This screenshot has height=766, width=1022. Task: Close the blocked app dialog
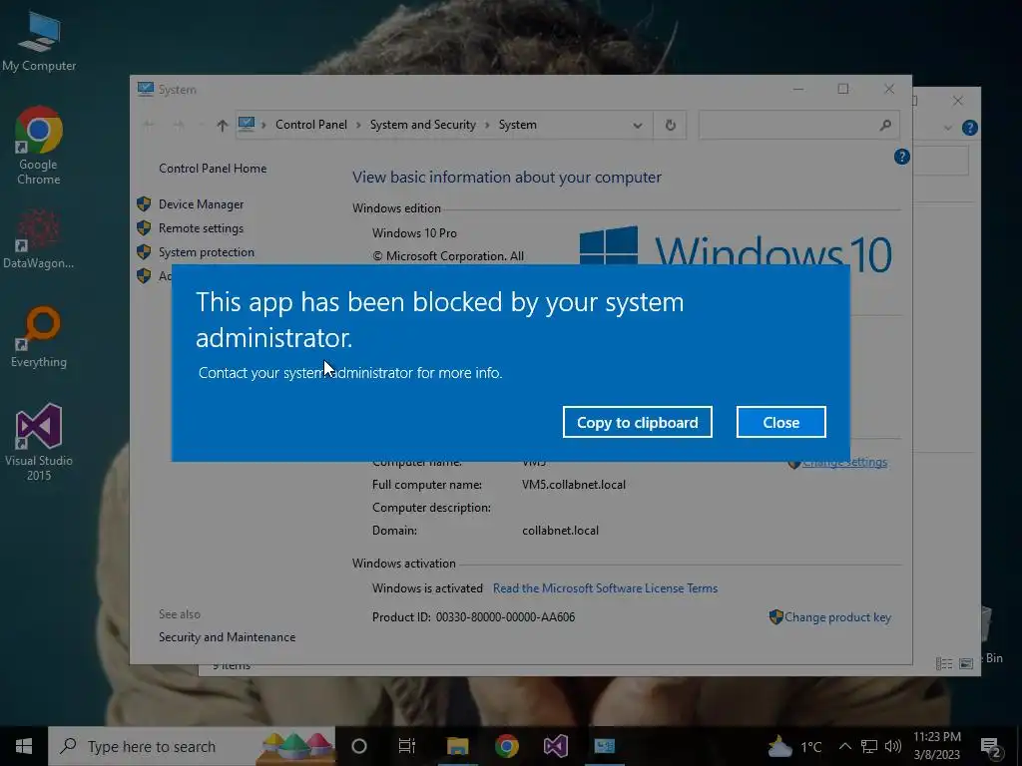pyautogui.click(x=780, y=422)
